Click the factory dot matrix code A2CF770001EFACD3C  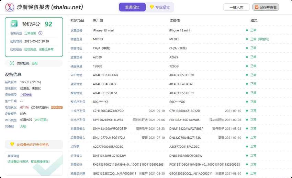108,147
